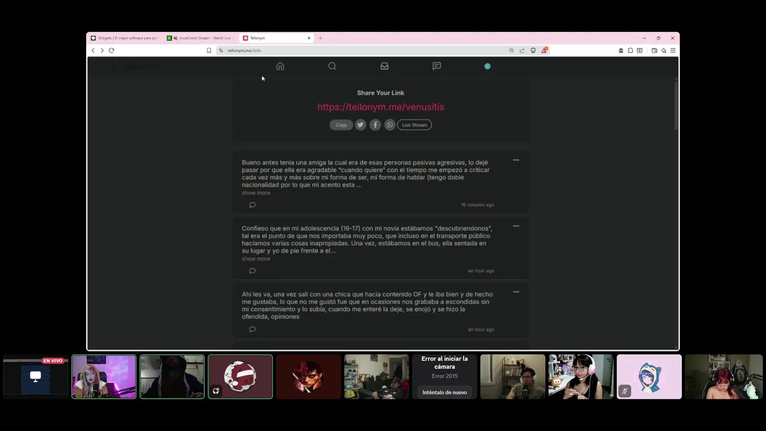Click the 'Share Your Link' heading
This screenshot has width=766, height=431.
pos(381,93)
